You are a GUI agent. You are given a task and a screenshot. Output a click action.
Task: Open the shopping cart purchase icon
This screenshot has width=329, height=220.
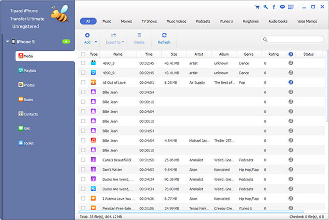coord(257,7)
